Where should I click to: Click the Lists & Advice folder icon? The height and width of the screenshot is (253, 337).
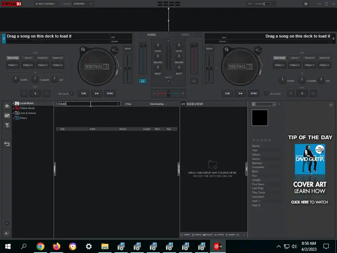tap(17, 113)
